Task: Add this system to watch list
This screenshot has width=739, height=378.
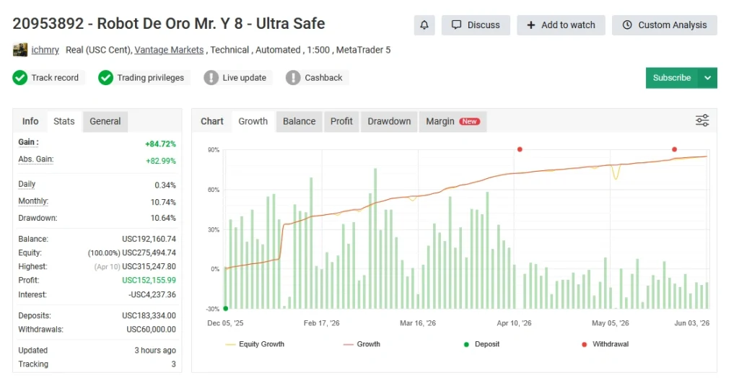Action: (x=561, y=25)
